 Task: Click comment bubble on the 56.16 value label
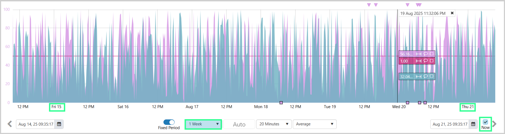coord(425,54)
